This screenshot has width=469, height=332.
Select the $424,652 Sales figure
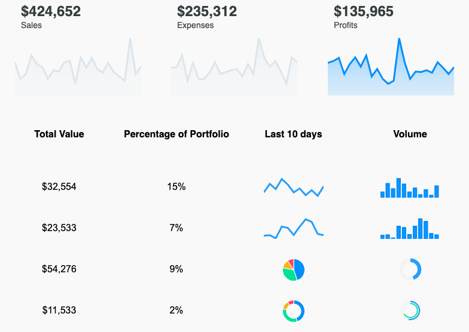pyautogui.click(x=51, y=11)
